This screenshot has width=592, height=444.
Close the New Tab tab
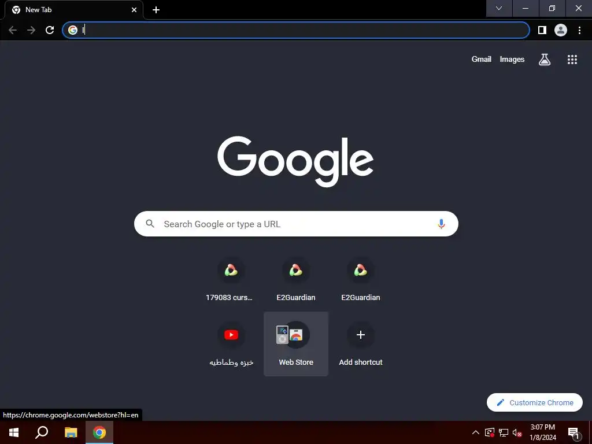click(x=134, y=10)
